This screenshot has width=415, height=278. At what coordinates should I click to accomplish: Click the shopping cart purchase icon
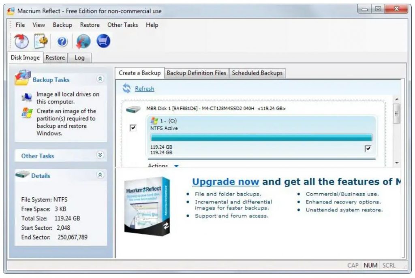(103, 41)
